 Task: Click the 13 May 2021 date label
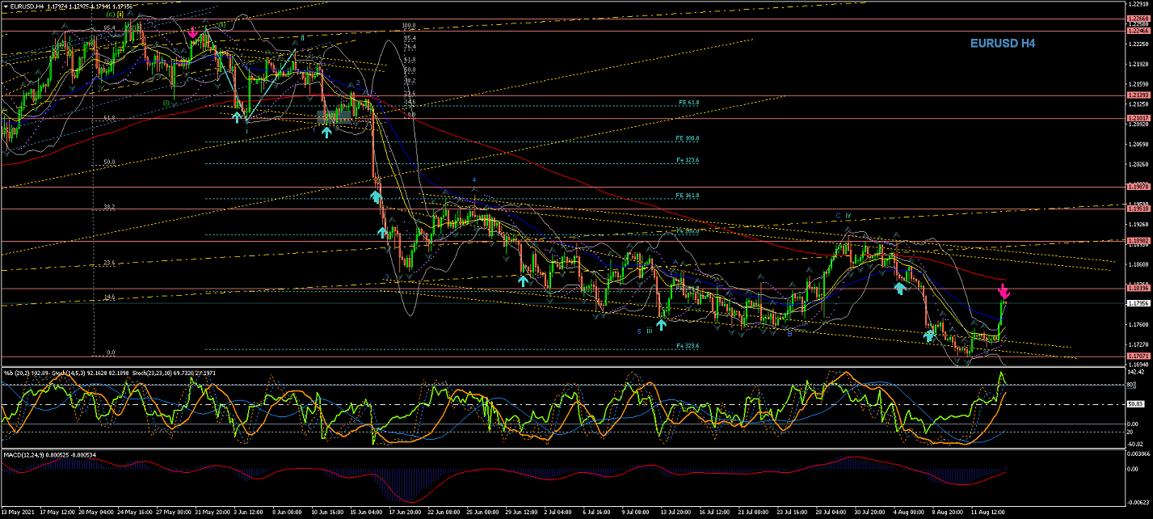coord(17,512)
